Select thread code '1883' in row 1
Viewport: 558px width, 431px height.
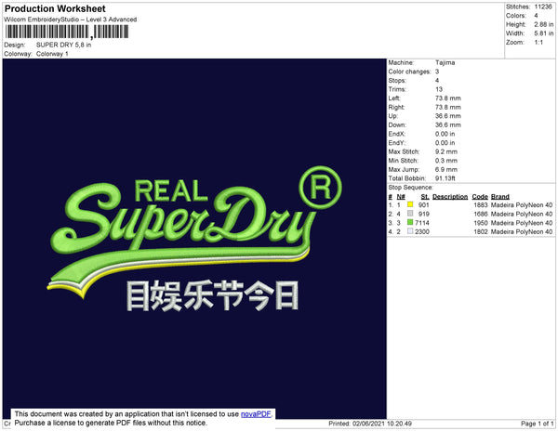click(x=481, y=205)
